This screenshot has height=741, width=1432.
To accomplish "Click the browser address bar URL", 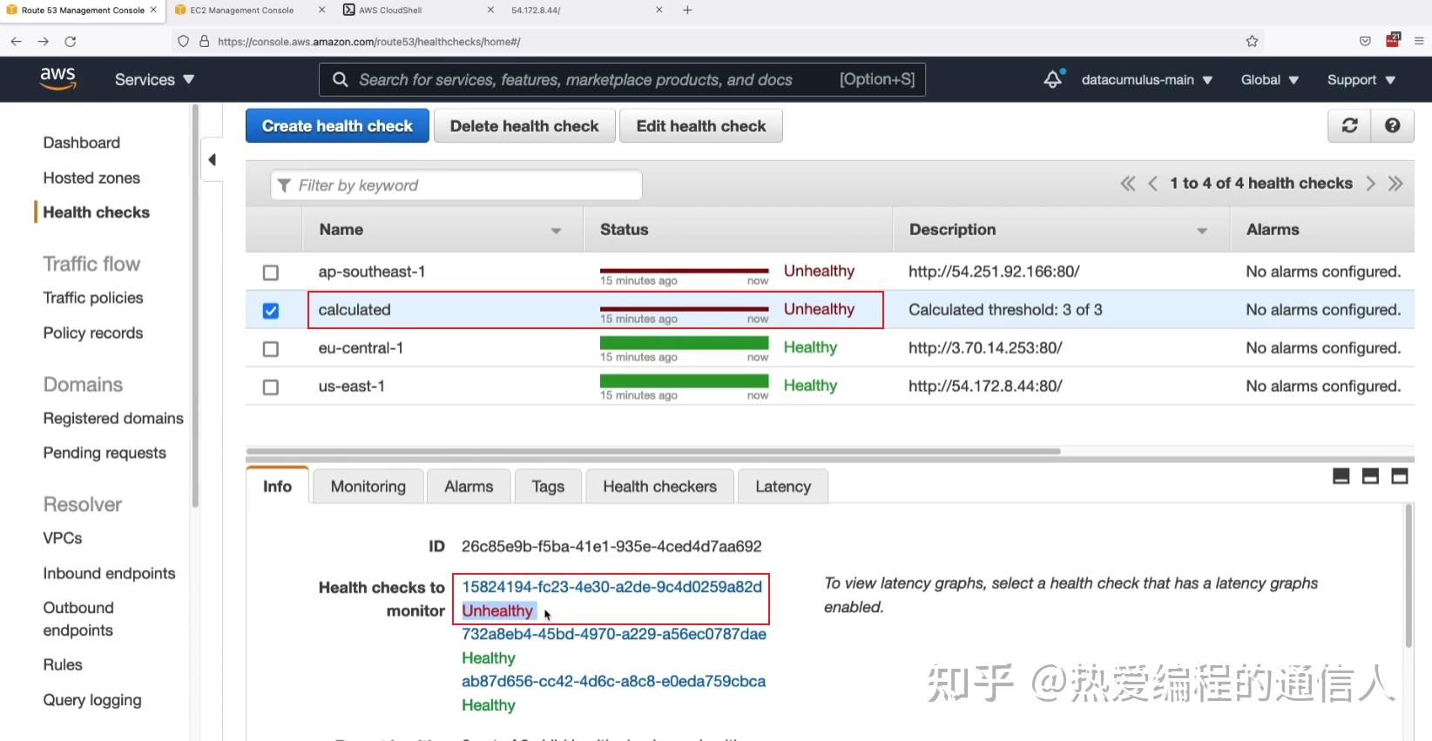I will (x=369, y=41).
